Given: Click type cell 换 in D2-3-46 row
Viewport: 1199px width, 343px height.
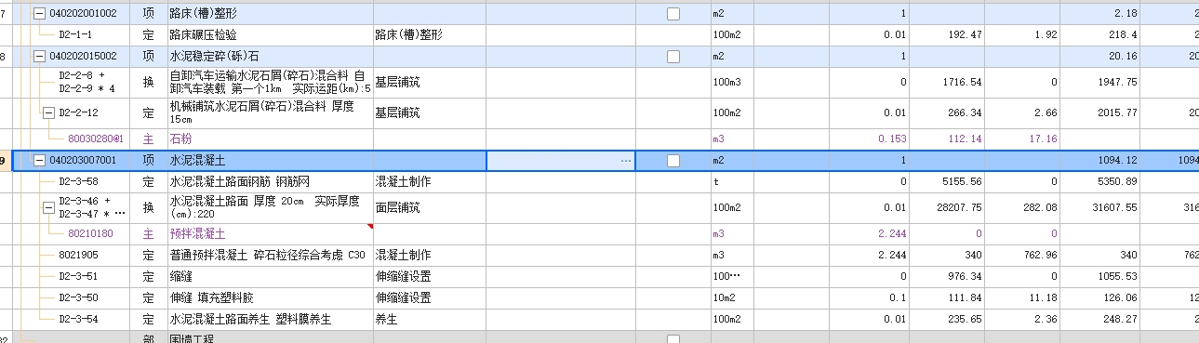Looking at the screenshot, I should [x=148, y=207].
